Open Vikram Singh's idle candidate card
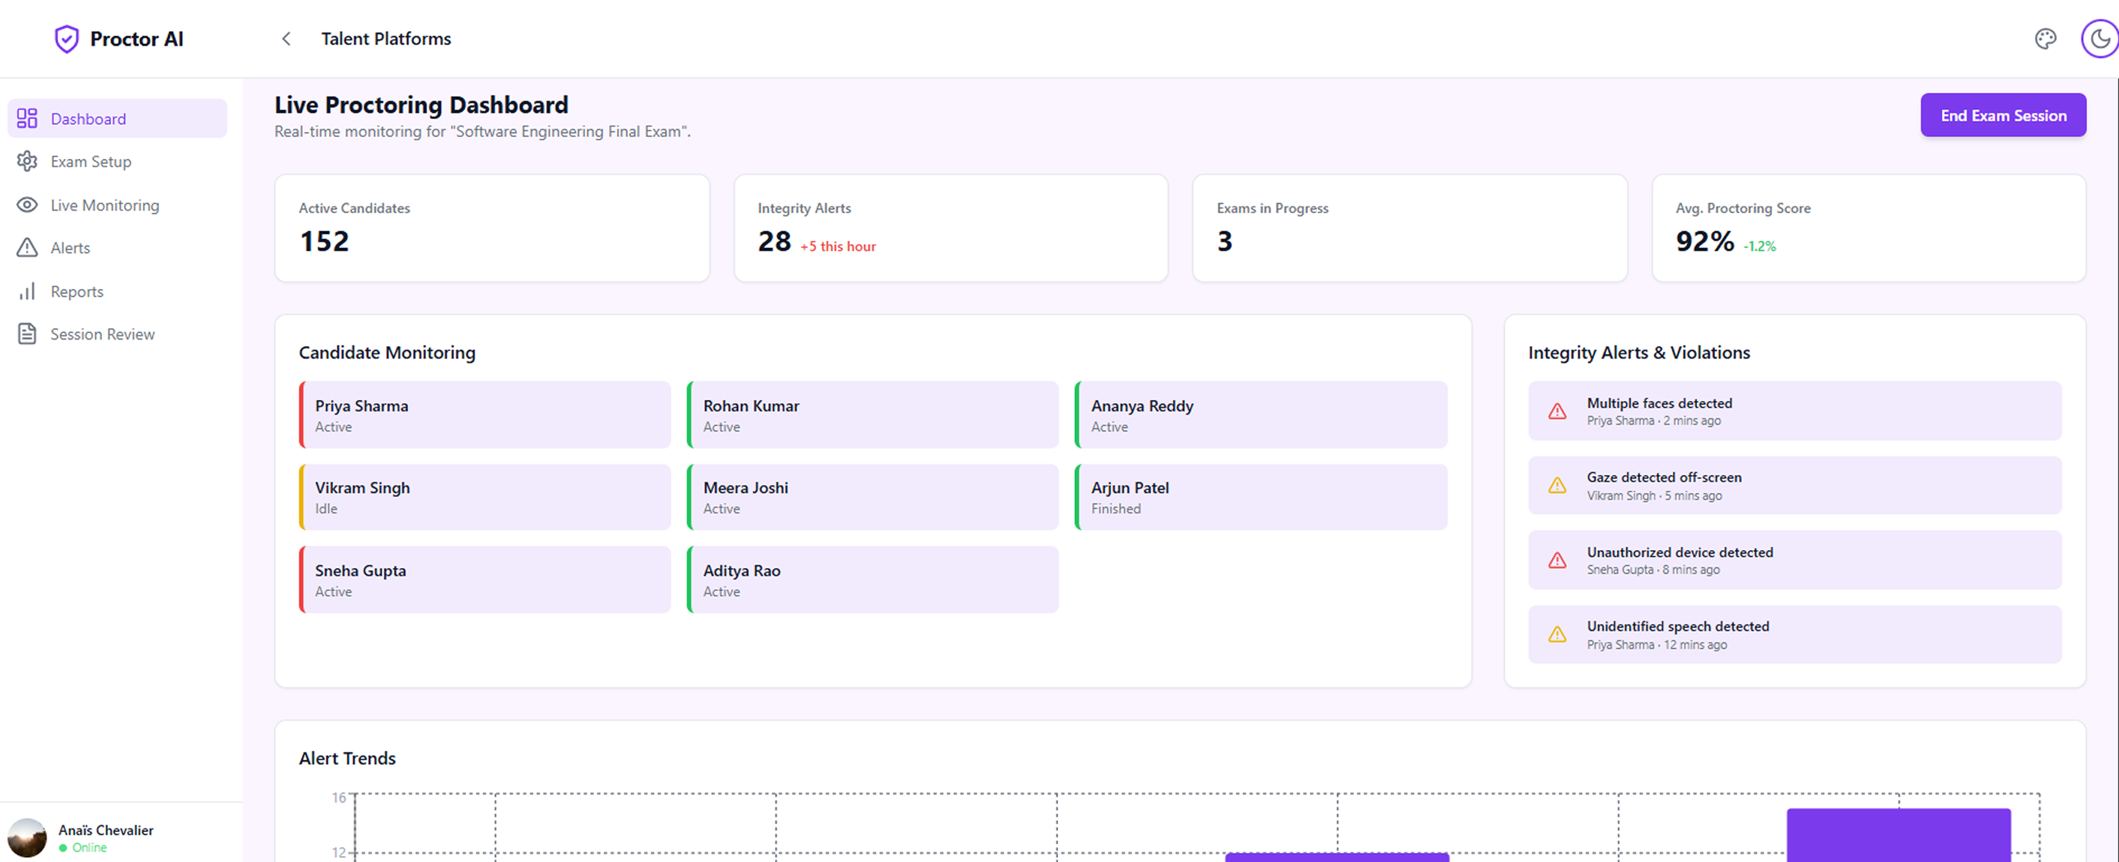 (486, 497)
